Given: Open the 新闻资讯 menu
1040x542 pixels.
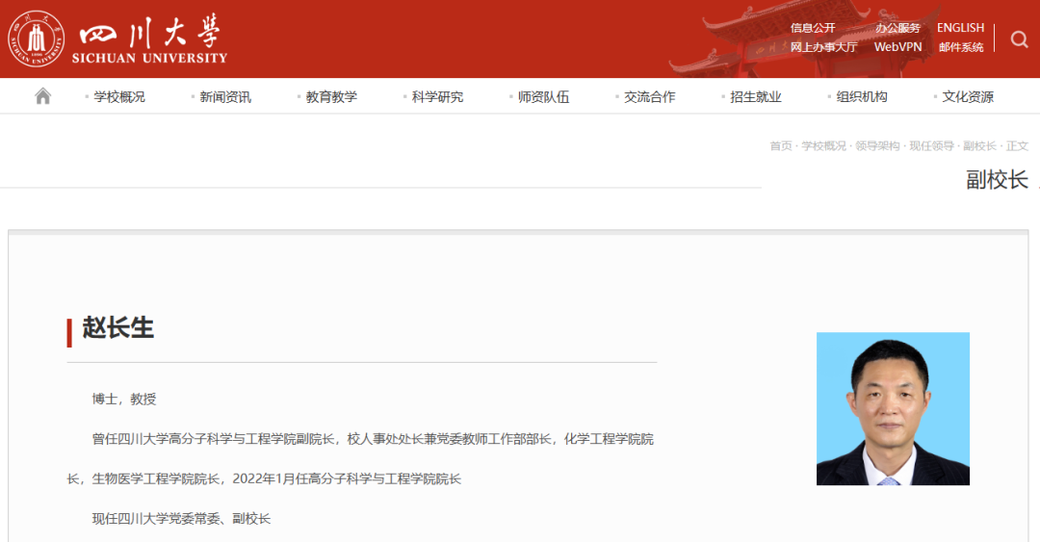Looking at the screenshot, I should pyautogui.click(x=225, y=97).
